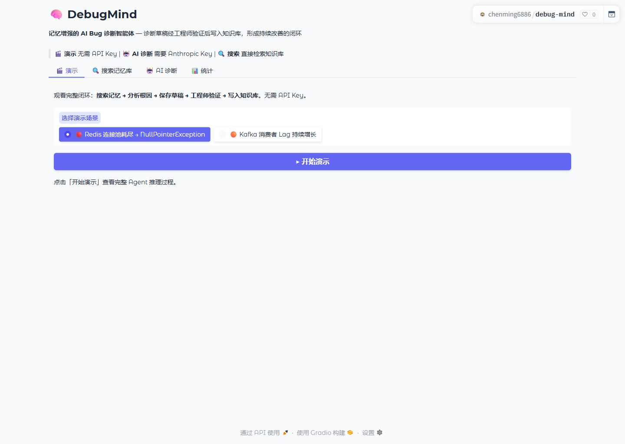Click the 选择演示场景 label

(80, 118)
